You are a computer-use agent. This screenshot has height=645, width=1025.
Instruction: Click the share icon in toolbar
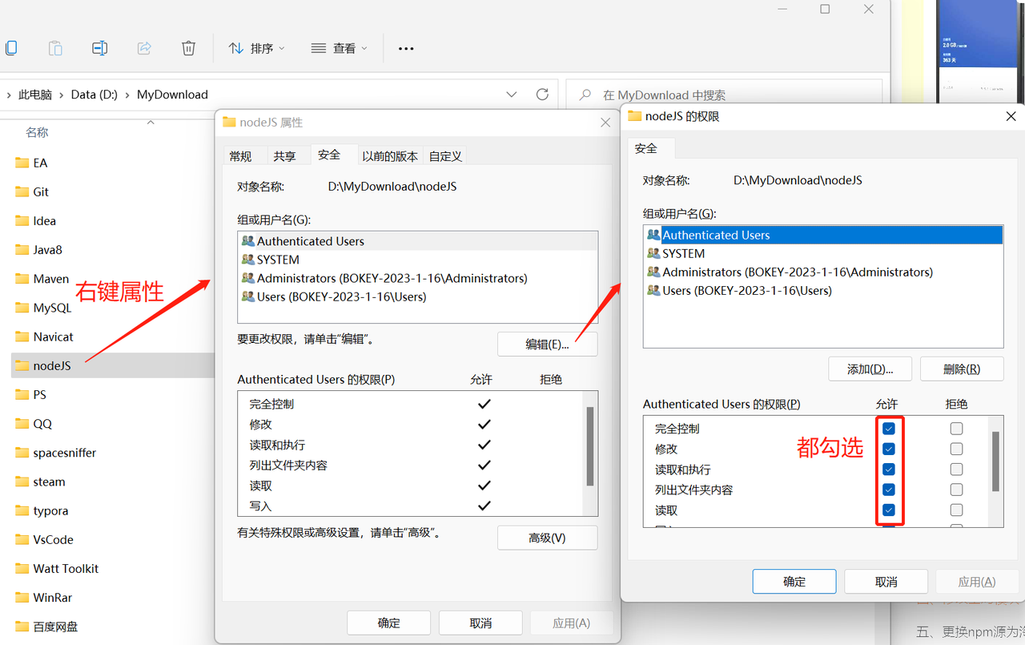coord(144,48)
